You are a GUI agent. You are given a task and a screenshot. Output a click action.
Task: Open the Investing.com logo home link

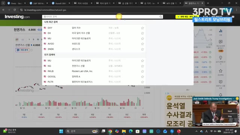coord(17,16)
